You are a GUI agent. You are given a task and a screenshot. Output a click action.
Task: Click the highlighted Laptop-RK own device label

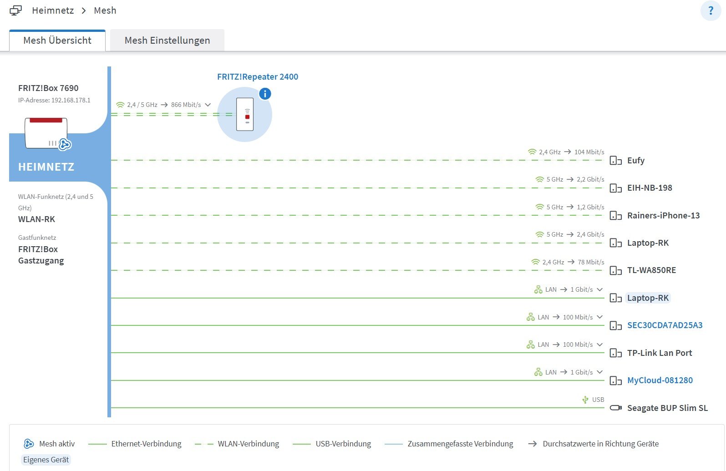click(648, 298)
